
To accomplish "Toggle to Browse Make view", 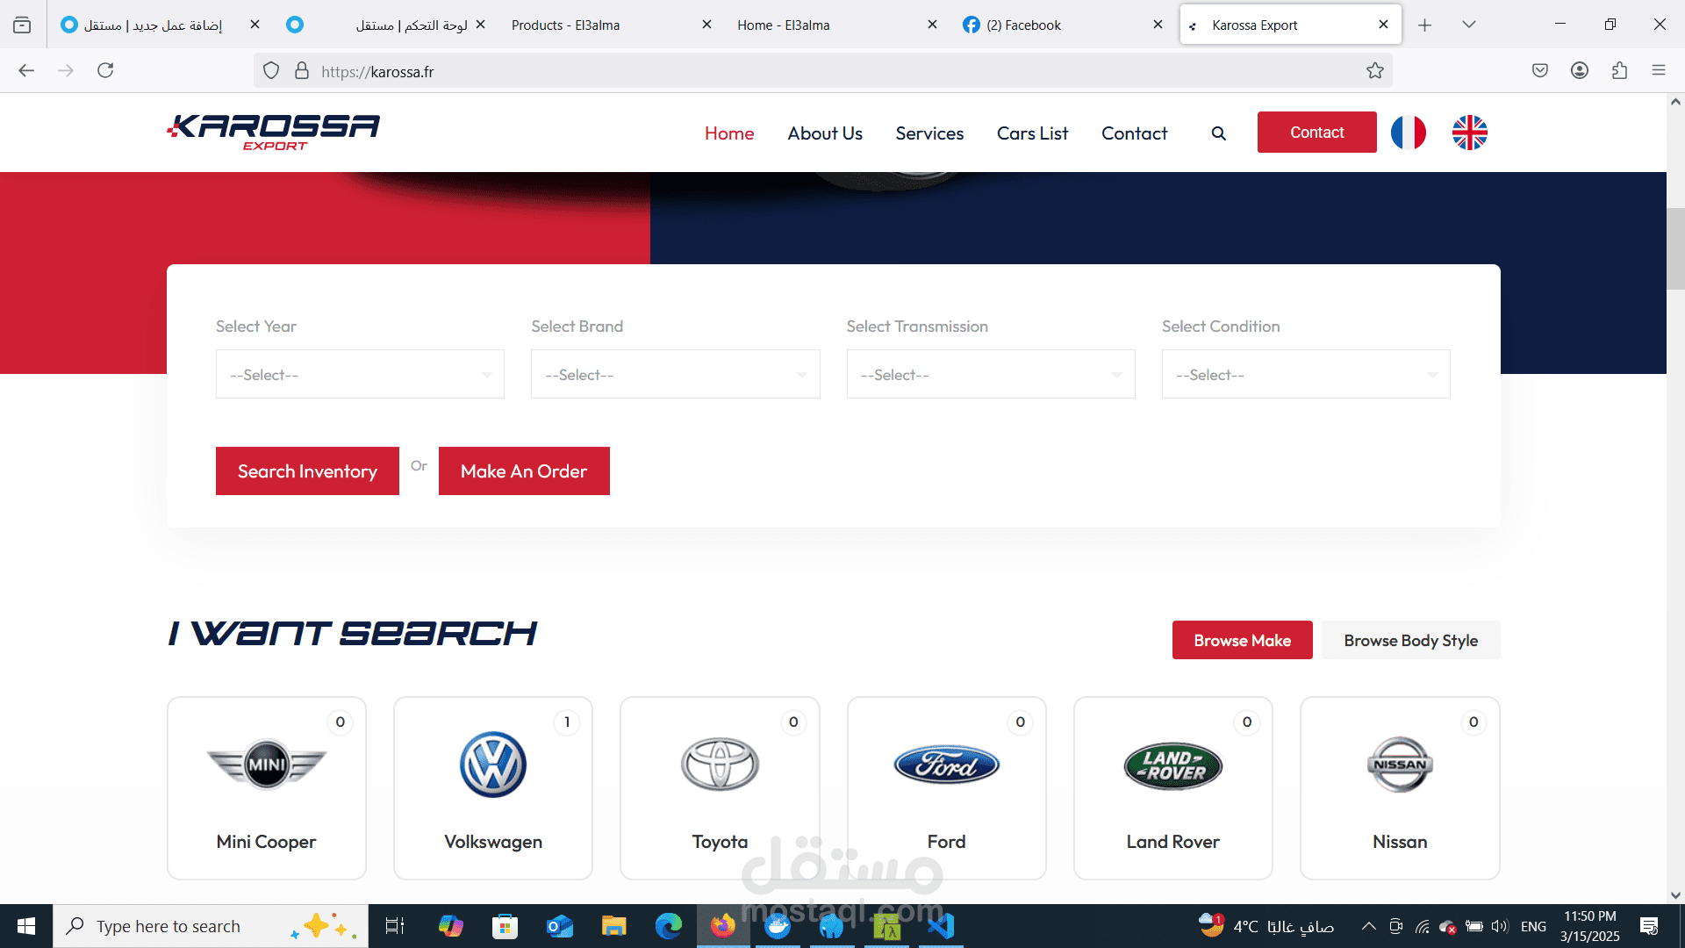I will (1242, 641).
